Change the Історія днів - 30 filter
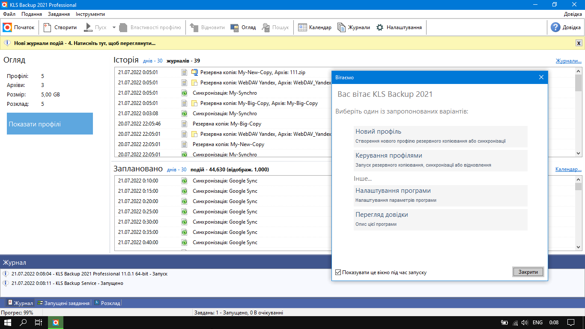585x329 pixels. click(x=152, y=61)
